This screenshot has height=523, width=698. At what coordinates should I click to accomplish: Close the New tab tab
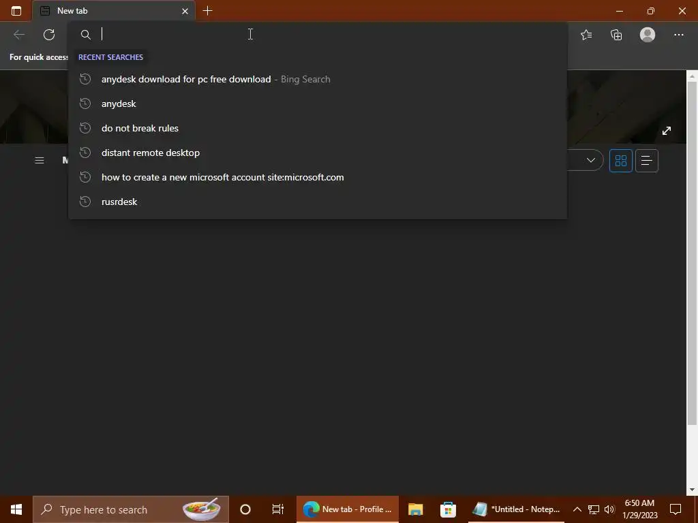185,11
